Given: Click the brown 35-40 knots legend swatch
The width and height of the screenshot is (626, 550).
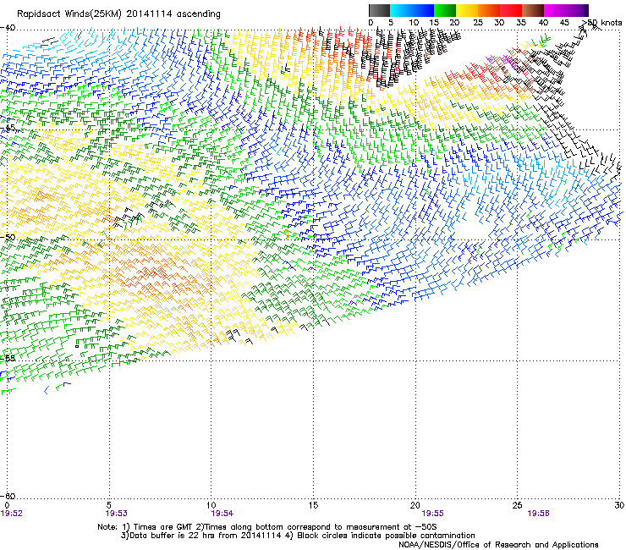Looking at the screenshot, I should [533, 10].
